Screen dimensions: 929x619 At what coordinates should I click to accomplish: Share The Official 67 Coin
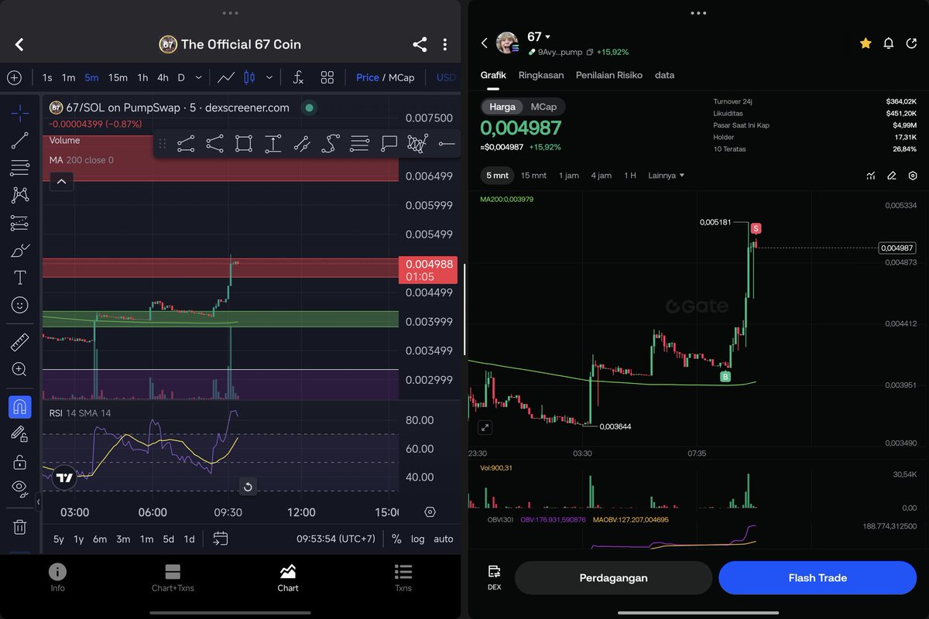click(420, 45)
